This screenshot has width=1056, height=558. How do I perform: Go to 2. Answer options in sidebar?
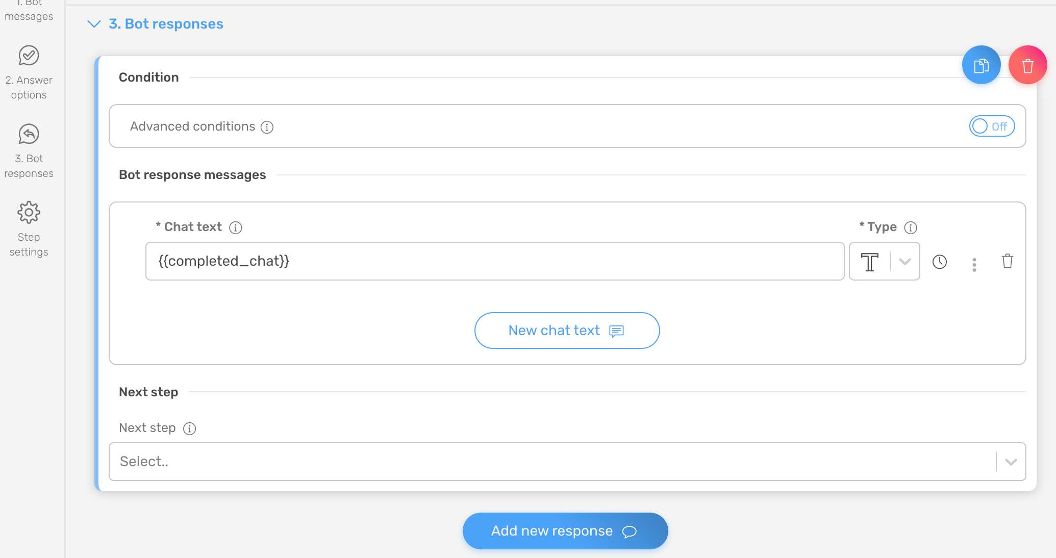click(29, 73)
